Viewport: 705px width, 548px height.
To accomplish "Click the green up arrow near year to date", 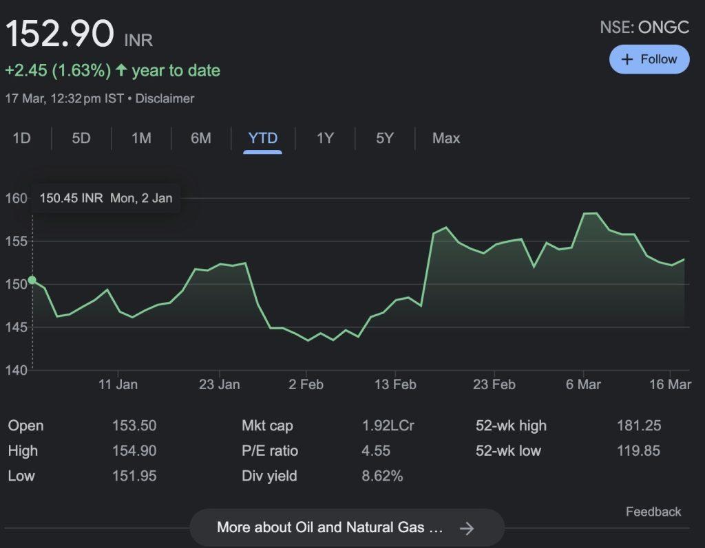I will point(121,70).
